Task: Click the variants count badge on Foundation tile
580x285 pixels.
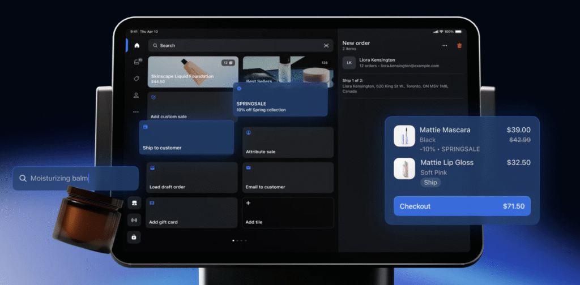Action: coord(228,63)
